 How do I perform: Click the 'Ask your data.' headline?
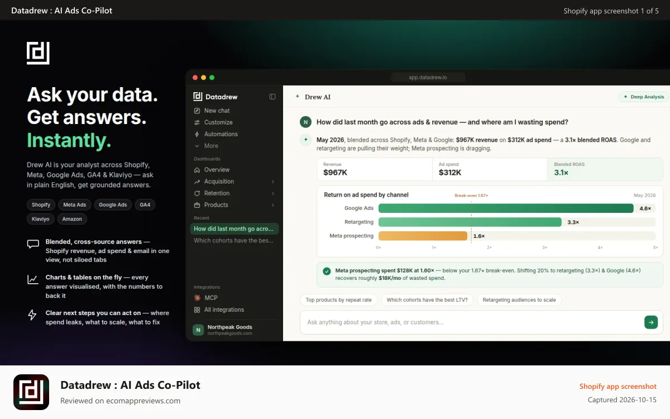(x=93, y=94)
